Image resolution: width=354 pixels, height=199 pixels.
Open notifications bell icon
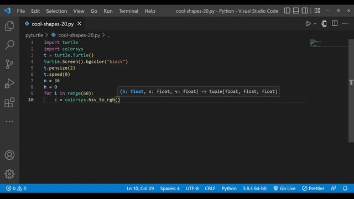[x=345, y=188]
